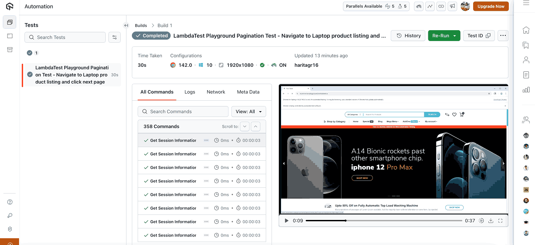The width and height of the screenshot is (535, 245).
Task: Copy the Test ID
Action: coord(479,36)
